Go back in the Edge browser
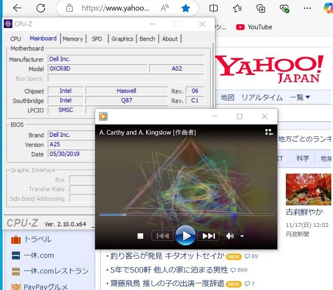333x290 pixels. point(17,8)
